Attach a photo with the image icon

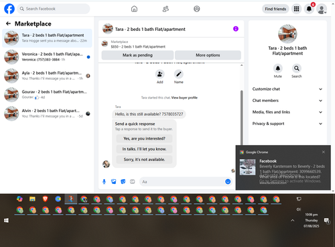(x=114, y=182)
